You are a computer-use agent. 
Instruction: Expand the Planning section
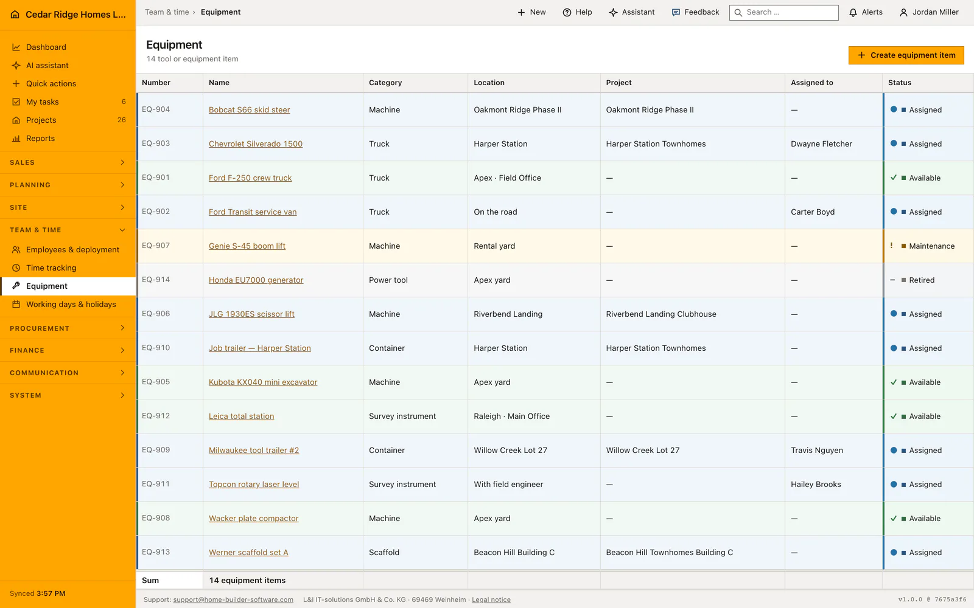click(x=68, y=185)
